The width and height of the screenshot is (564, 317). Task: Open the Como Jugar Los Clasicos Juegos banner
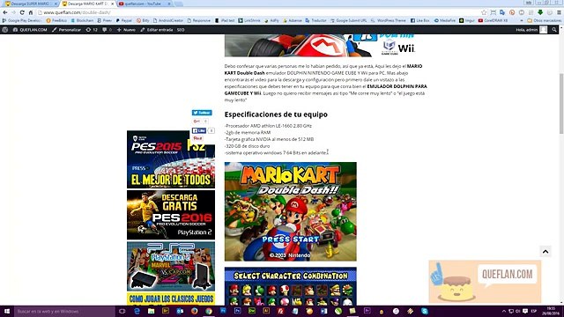[171, 299]
